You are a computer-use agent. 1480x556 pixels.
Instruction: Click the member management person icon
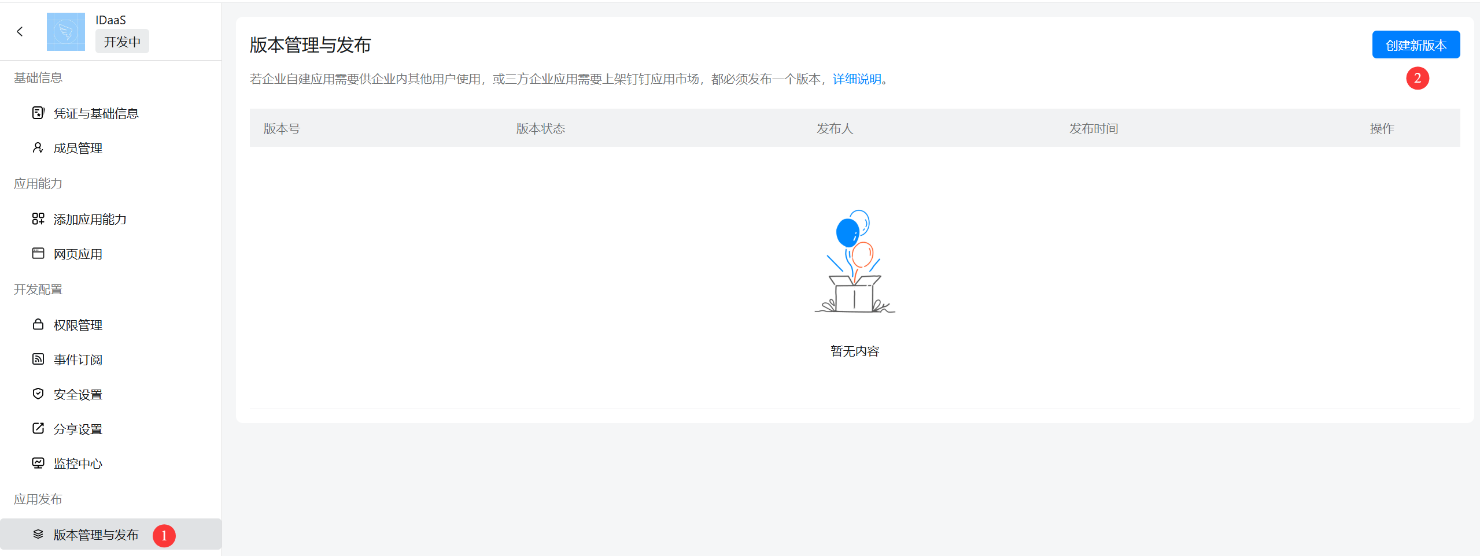click(38, 148)
